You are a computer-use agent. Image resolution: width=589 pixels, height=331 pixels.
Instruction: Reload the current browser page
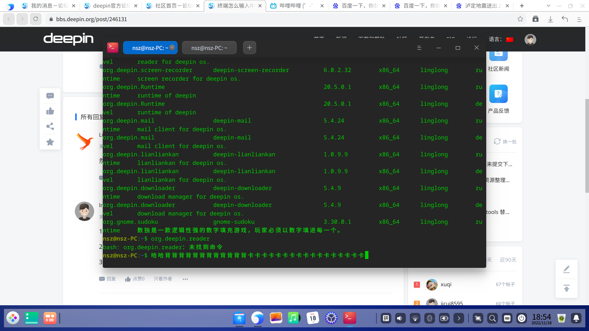36,19
